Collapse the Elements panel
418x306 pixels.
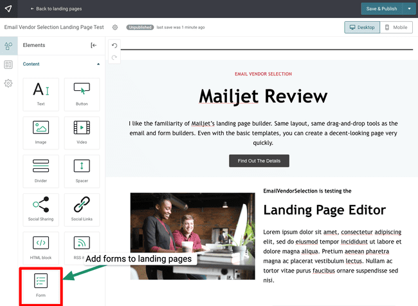(x=94, y=45)
